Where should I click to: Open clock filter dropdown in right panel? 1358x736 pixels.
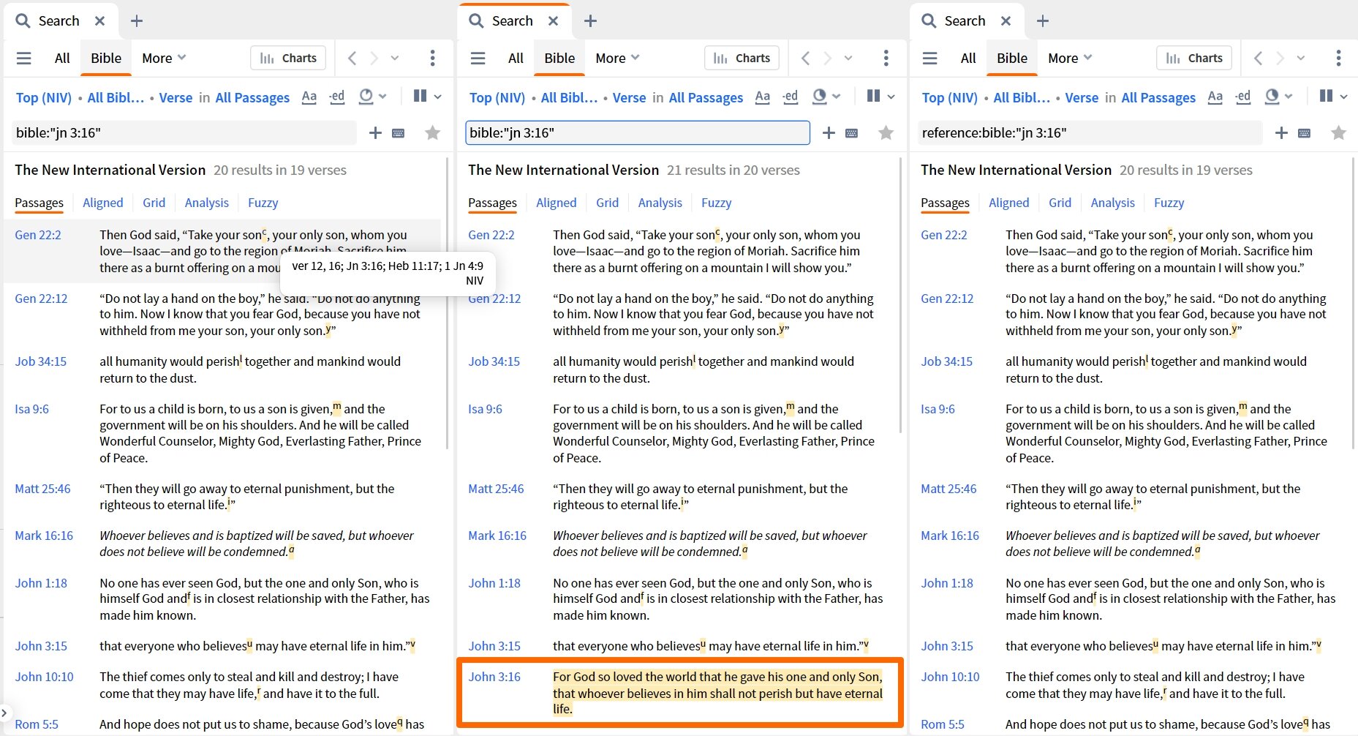point(1279,96)
